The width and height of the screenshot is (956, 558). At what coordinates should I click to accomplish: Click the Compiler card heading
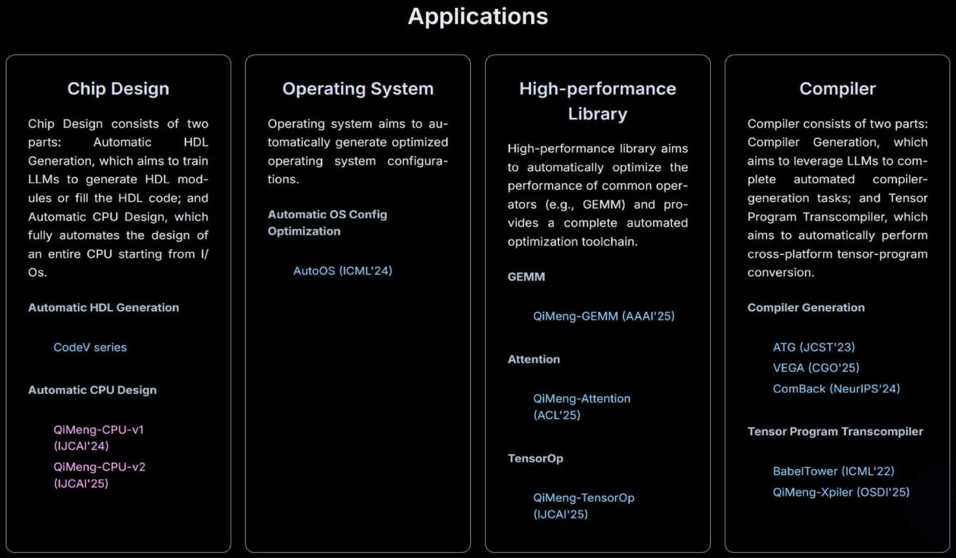[837, 89]
